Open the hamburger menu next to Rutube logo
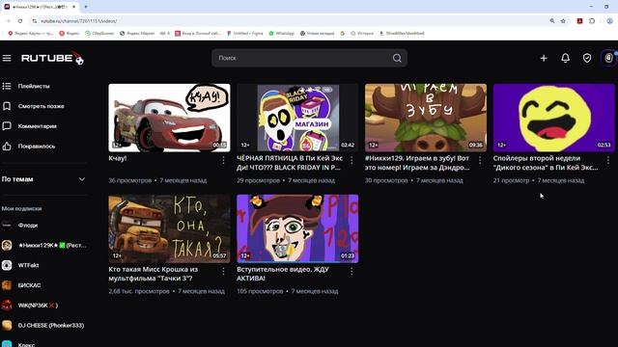618x347 pixels. pos(7,58)
